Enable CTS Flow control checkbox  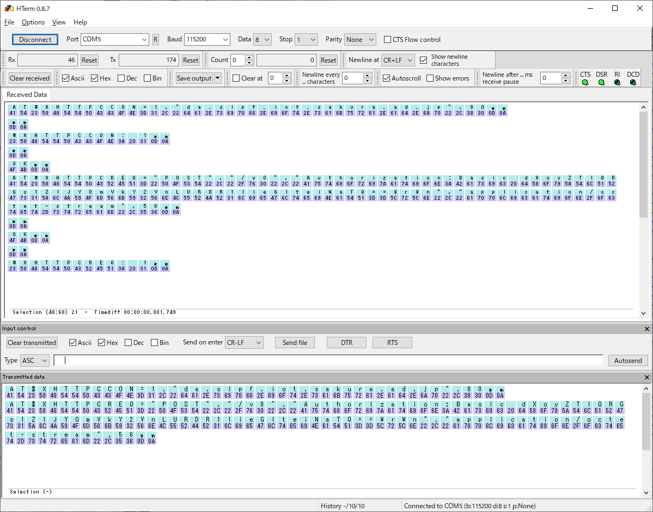click(x=388, y=39)
